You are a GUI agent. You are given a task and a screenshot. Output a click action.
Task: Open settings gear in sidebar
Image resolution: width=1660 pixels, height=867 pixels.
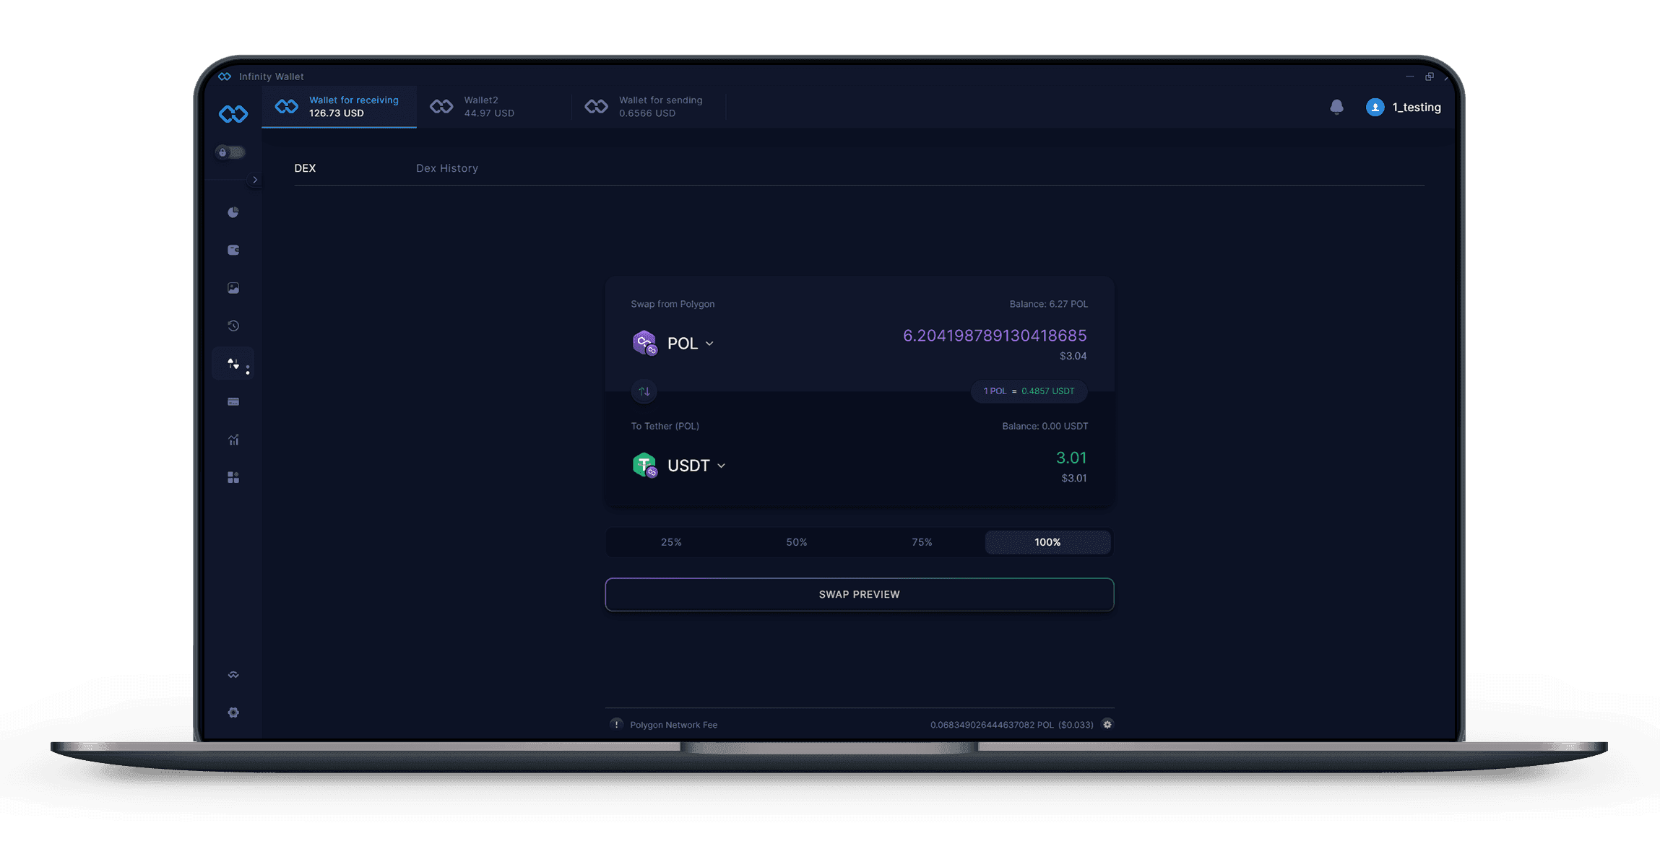[233, 713]
